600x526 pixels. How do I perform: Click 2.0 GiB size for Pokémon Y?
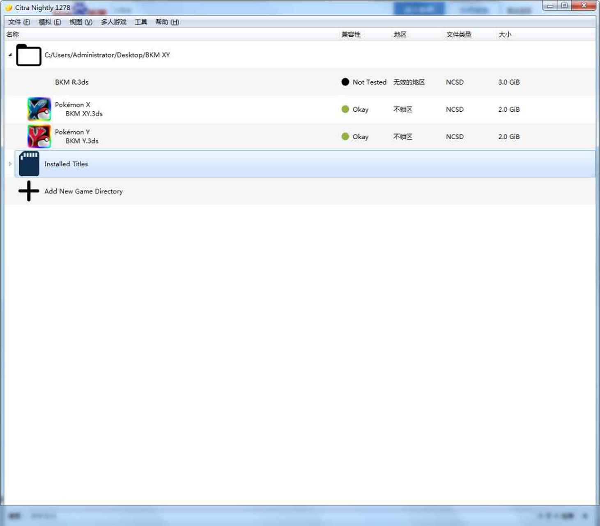coord(509,136)
